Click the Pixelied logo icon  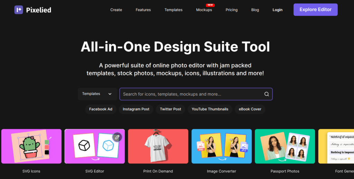[x=19, y=10]
